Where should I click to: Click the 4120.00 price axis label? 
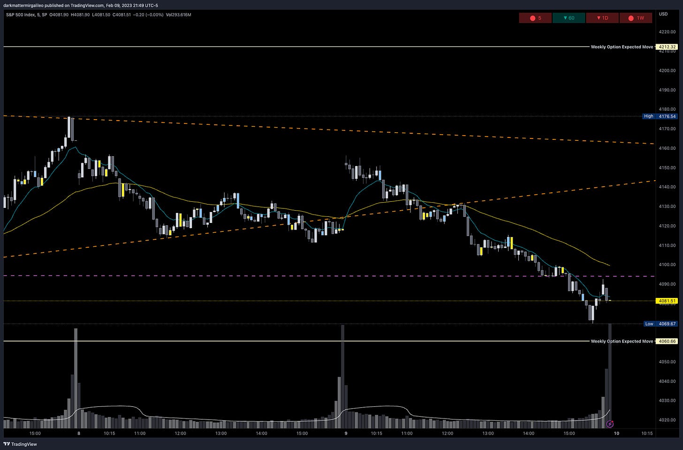[x=667, y=226]
